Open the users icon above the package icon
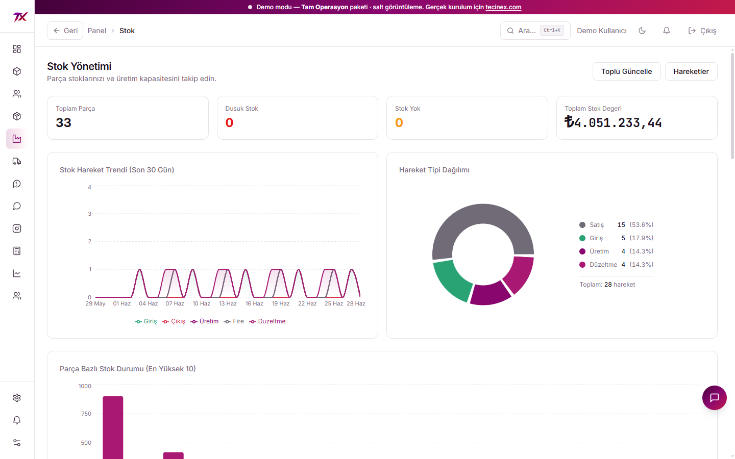 [17, 94]
